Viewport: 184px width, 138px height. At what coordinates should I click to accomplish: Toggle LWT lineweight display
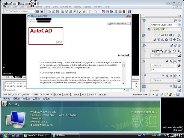point(95,94)
